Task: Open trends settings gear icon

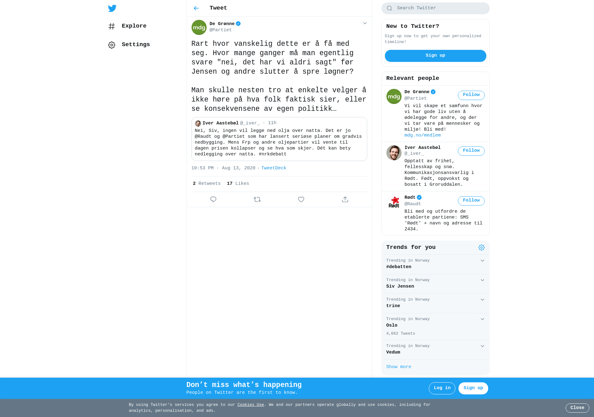Action: click(x=481, y=247)
